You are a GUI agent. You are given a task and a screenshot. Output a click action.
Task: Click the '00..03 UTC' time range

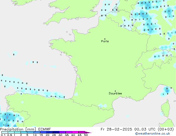145,129
